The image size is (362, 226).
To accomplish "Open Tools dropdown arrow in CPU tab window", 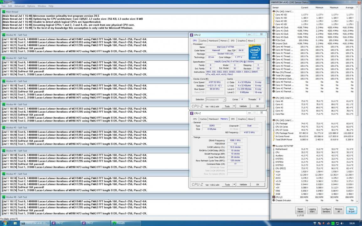I will [x=234, y=106].
